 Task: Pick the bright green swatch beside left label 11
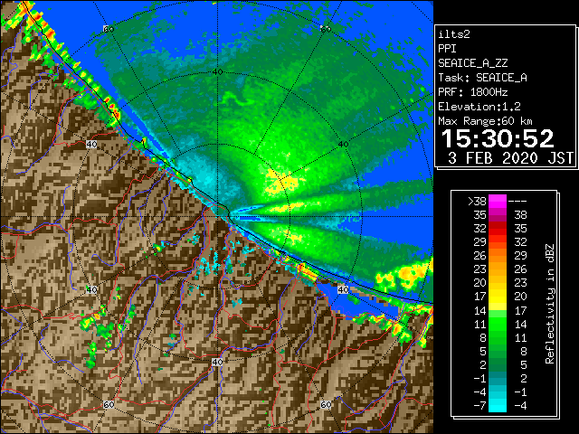(x=498, y=324)
